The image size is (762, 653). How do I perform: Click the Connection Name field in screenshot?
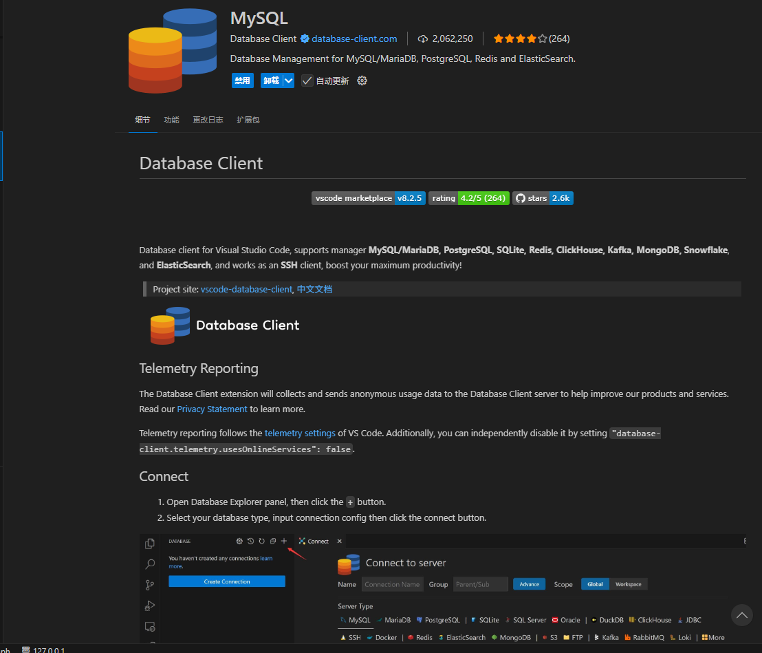coord(392,584)
